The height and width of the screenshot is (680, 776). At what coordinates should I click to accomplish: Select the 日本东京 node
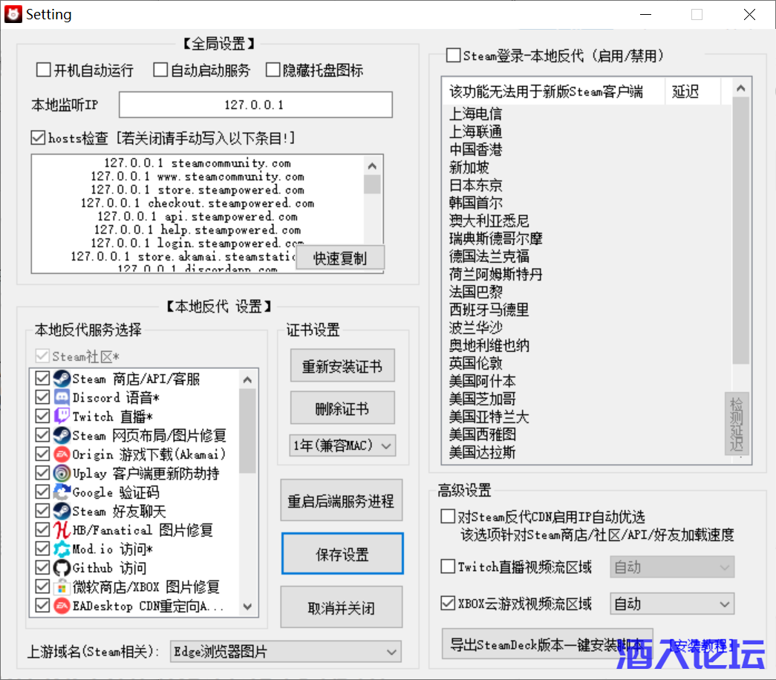pyautogui.click(x=475, y=185)
